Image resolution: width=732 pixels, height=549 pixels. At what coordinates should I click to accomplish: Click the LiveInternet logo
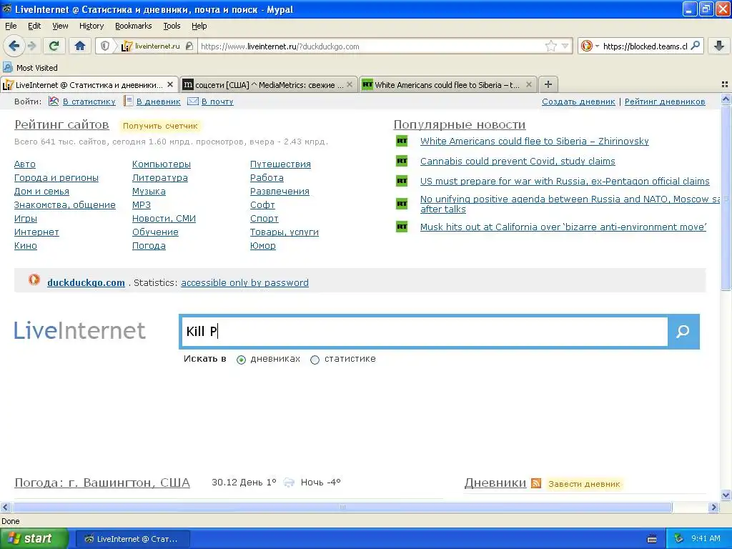point(80,330)
